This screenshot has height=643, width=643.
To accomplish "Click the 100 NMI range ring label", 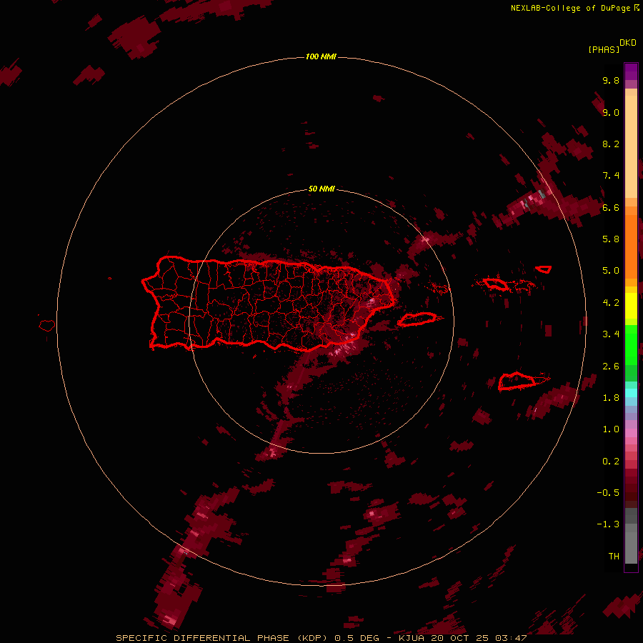I will 321,56.
